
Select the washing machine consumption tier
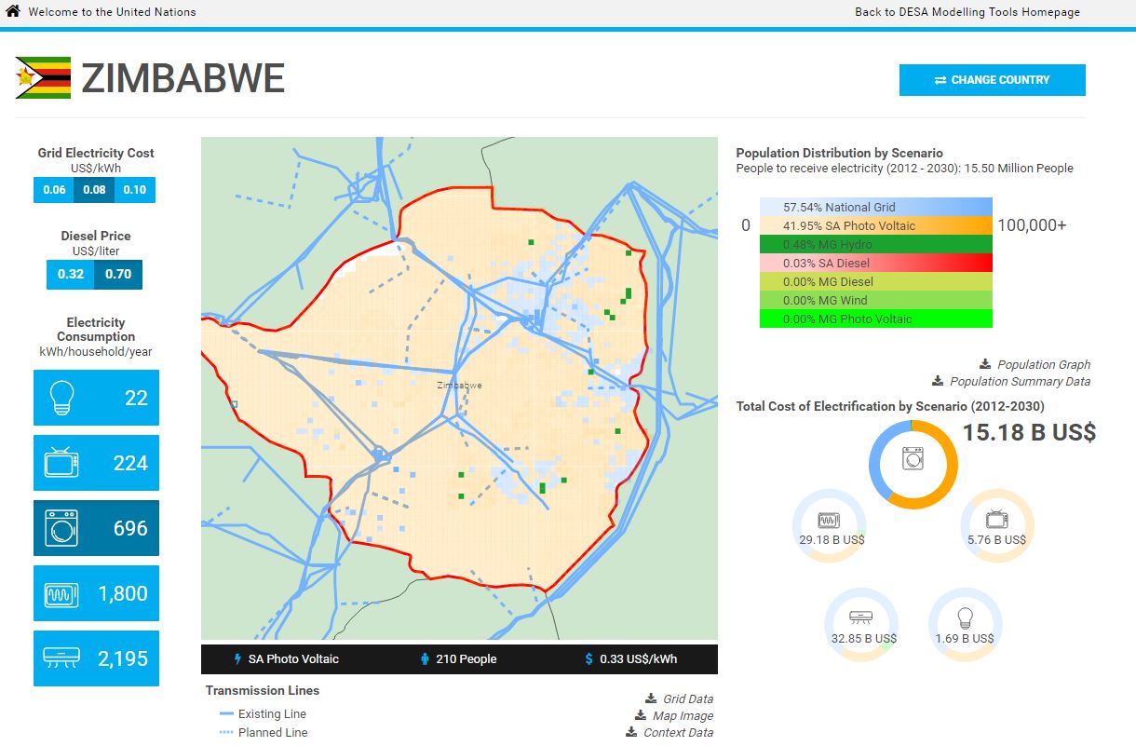(x=96, y=528)
